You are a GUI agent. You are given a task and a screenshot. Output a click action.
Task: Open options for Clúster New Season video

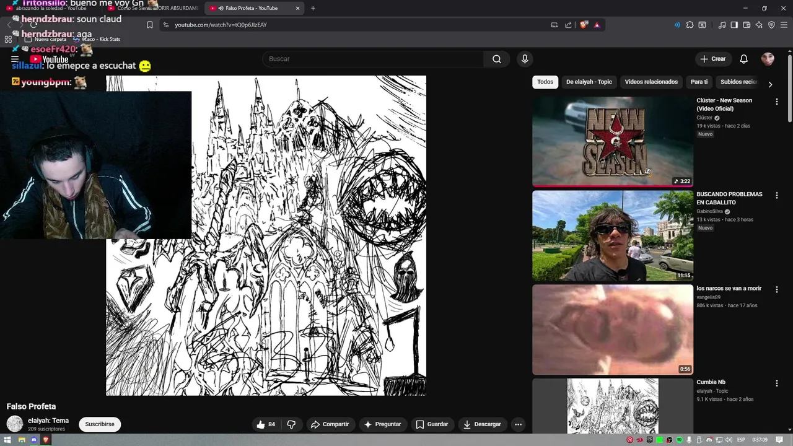(x=776, y=102)
